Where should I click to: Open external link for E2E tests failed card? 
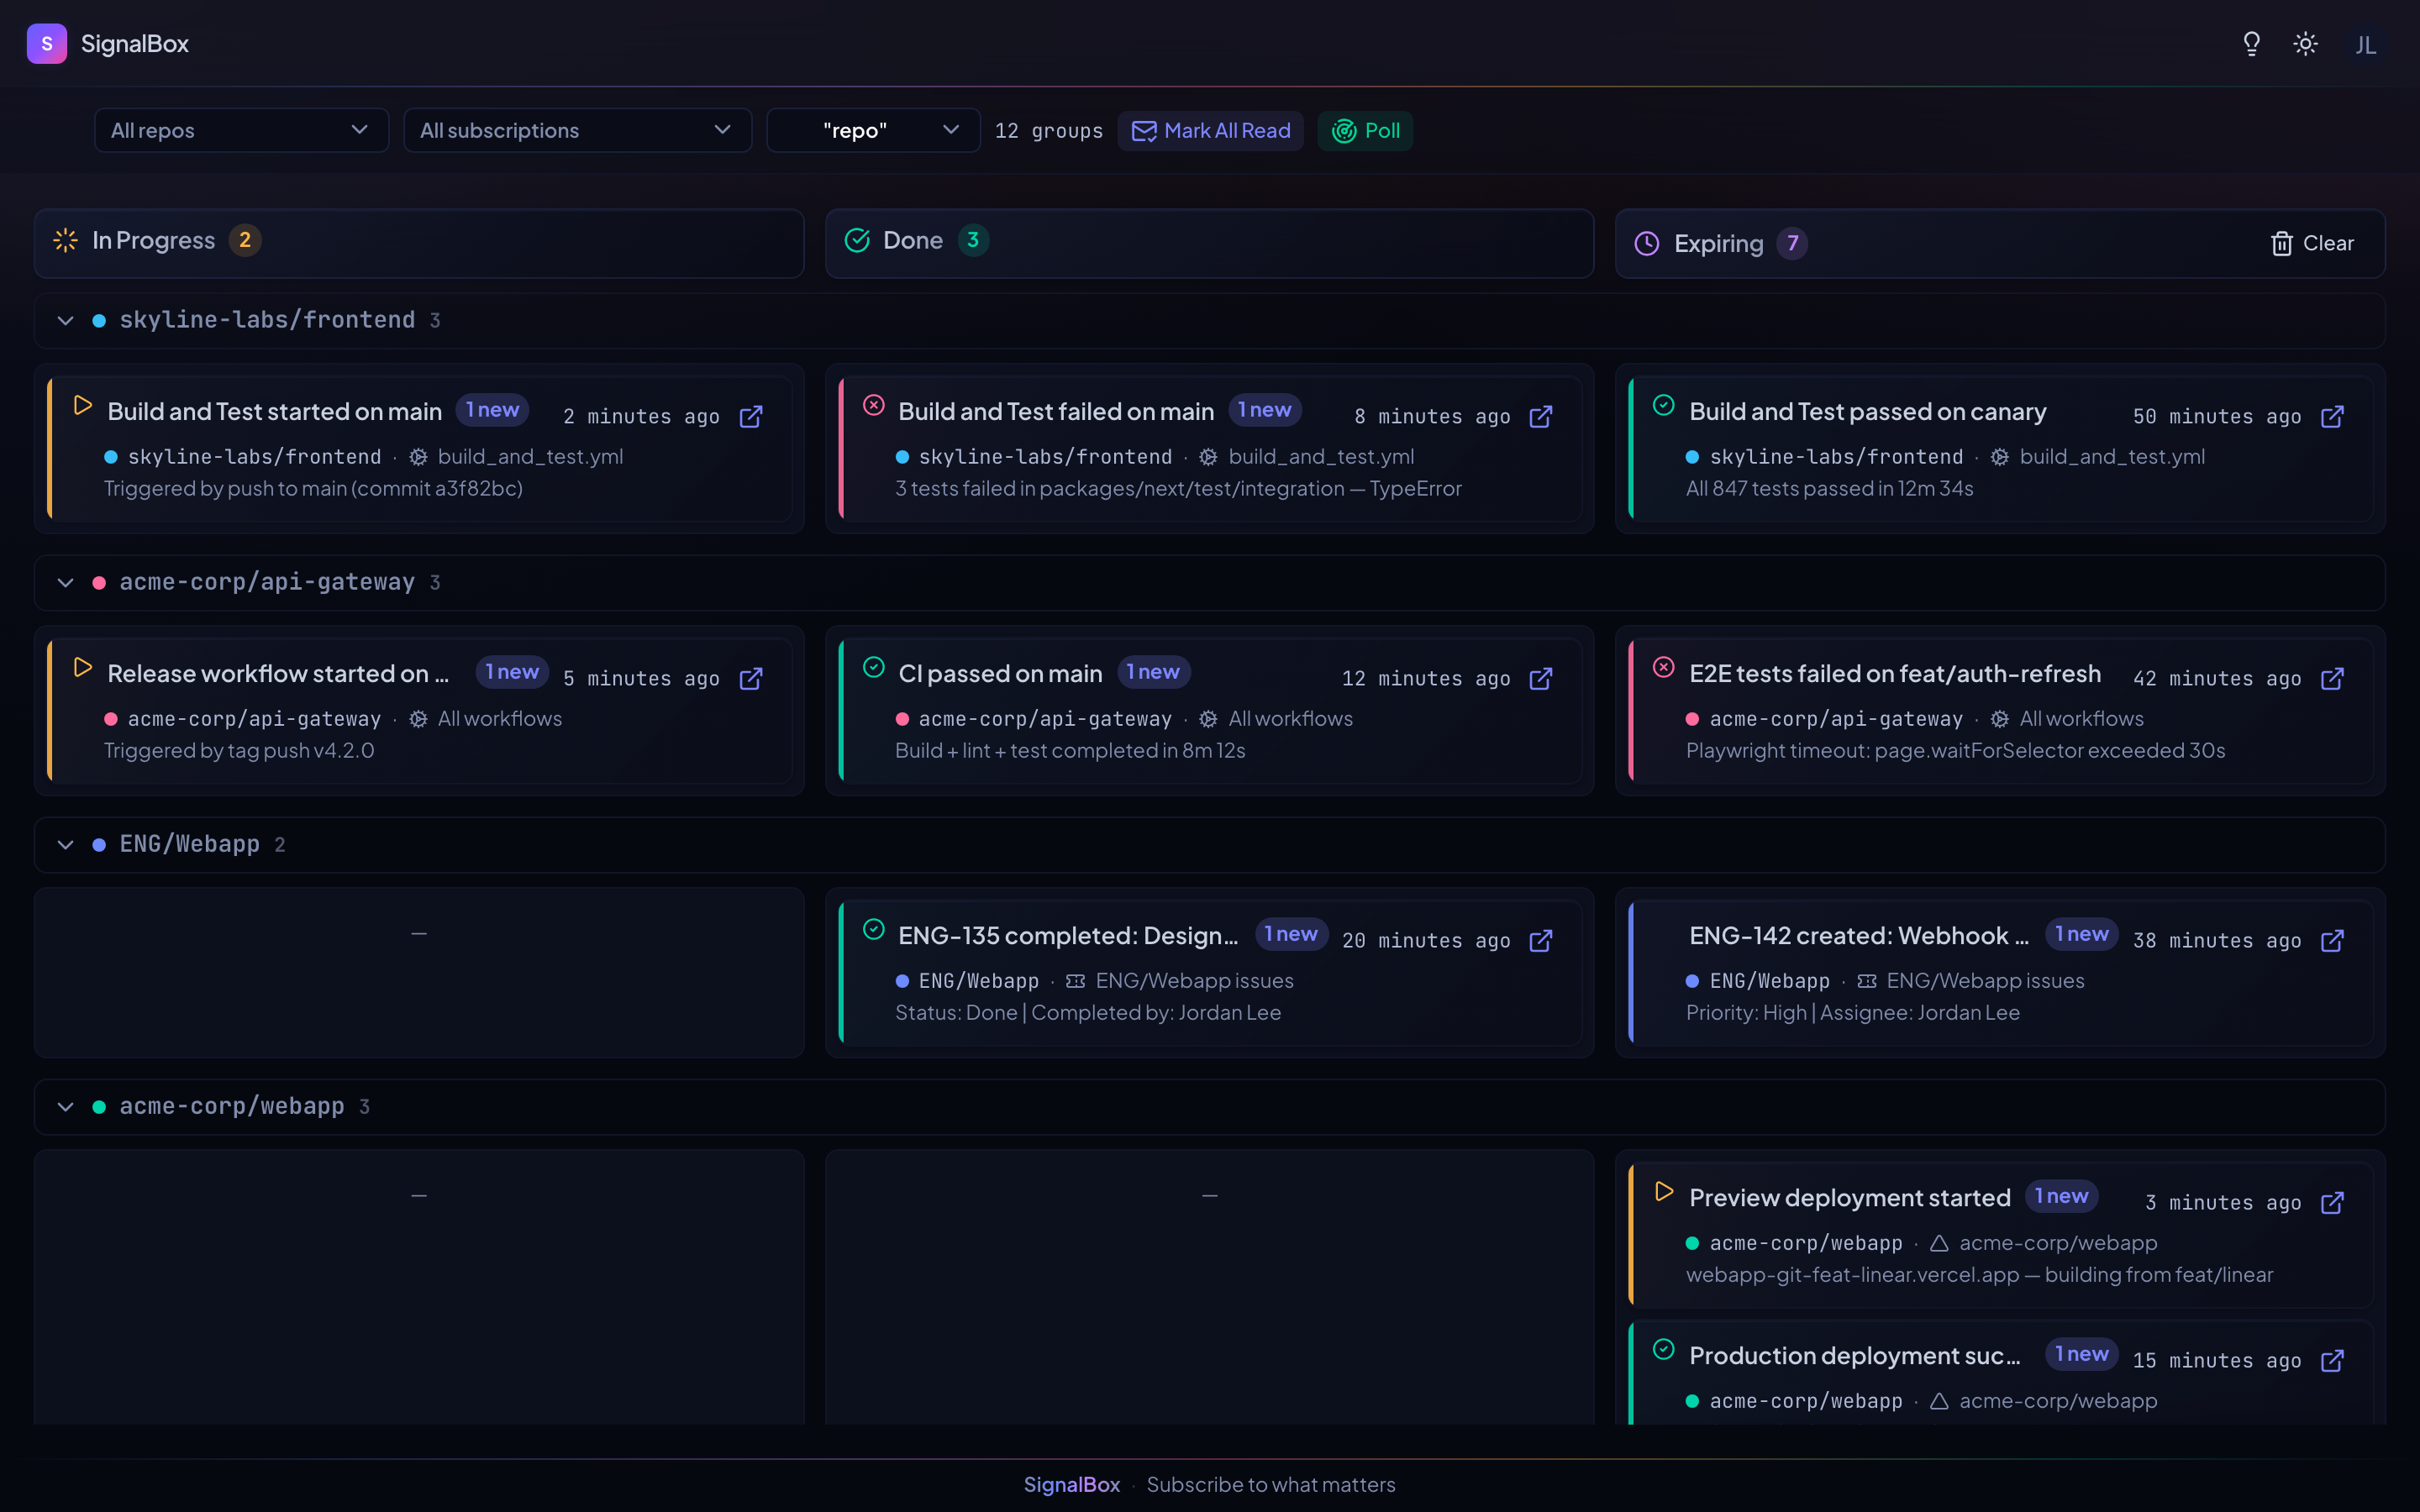(2332, 679)
